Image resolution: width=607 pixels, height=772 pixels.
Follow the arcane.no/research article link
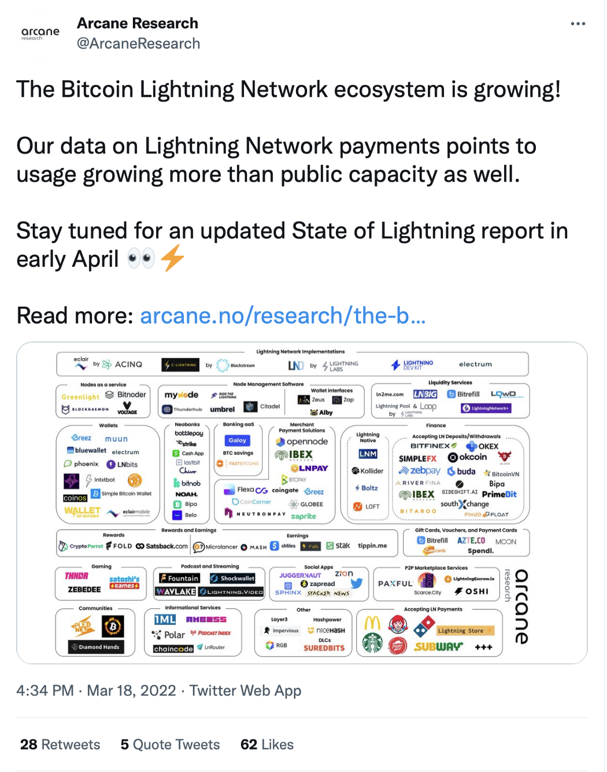point(283,316)
